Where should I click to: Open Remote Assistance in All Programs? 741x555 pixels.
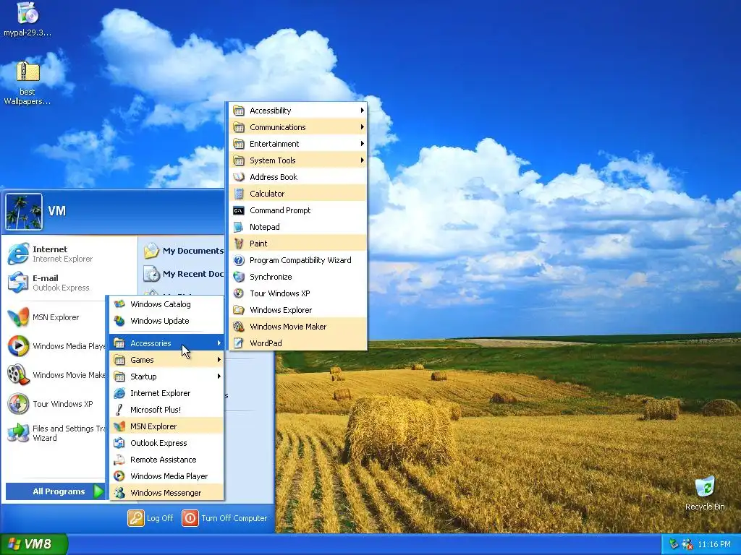[166, 460]
